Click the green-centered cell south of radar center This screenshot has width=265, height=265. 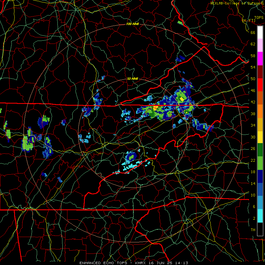click(131, 157)
